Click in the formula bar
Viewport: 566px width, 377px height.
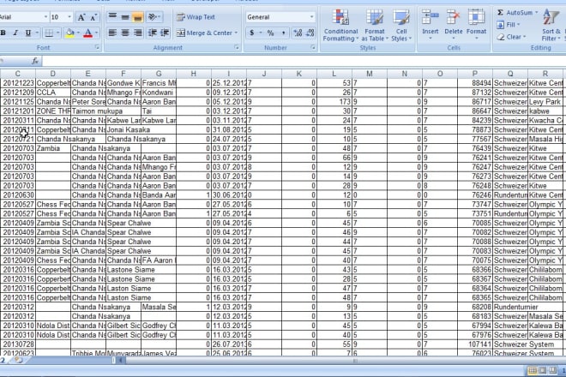tap(304, 61)
